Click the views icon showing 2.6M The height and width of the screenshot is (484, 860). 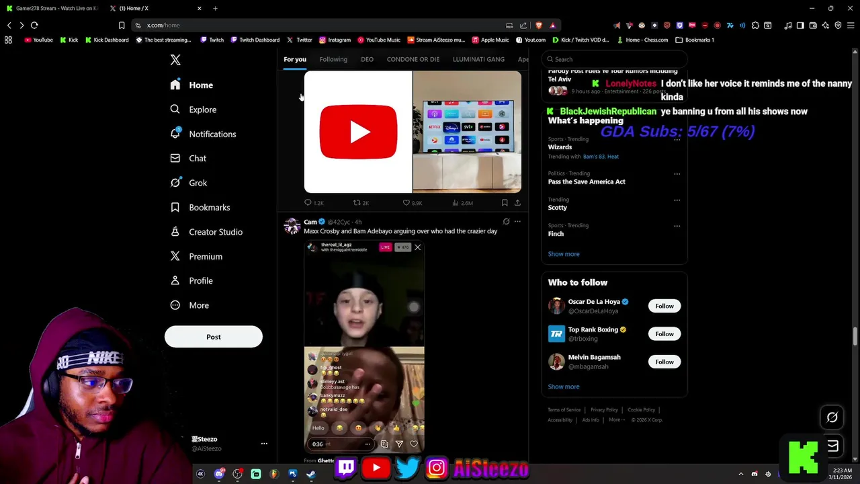(456, 202)
